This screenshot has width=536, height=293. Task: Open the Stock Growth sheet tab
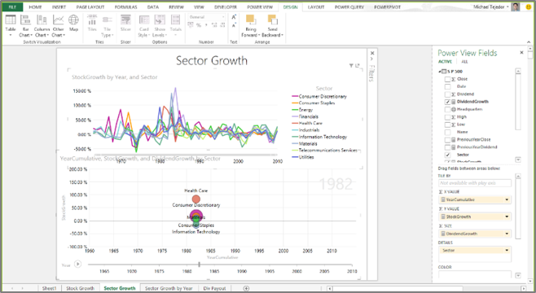pyautogui.click(x=80, y=288)
